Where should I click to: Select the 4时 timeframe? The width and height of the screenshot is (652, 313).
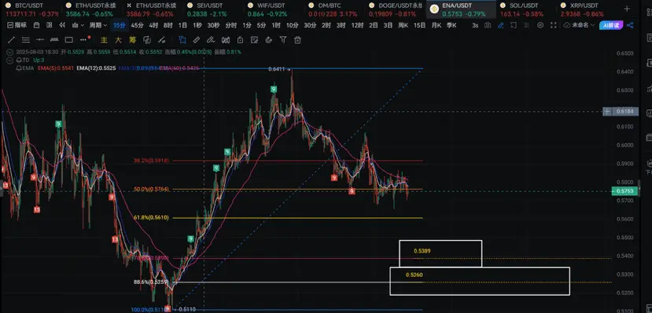coord(153,25)
